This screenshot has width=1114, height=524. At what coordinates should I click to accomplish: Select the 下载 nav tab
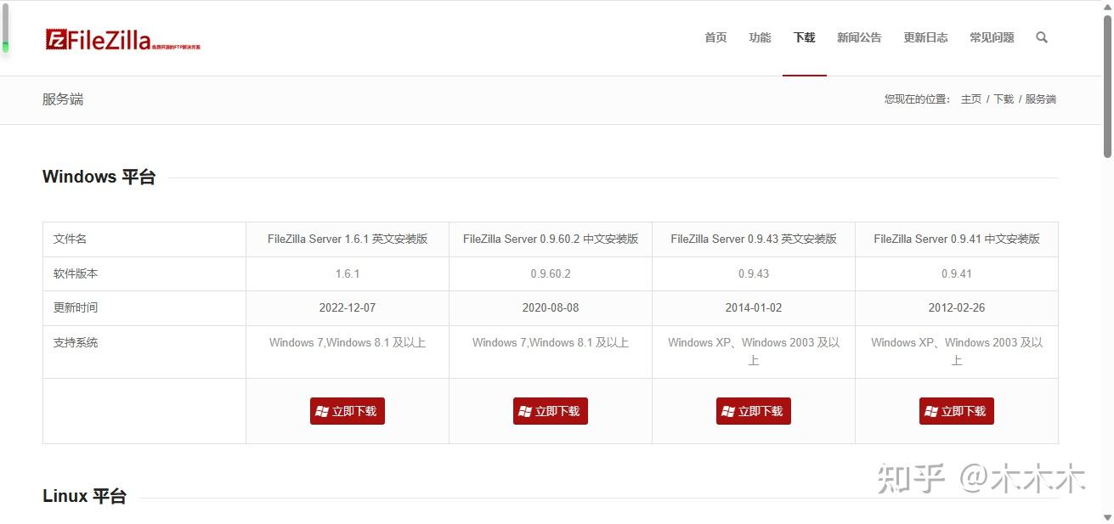point(804,37)
